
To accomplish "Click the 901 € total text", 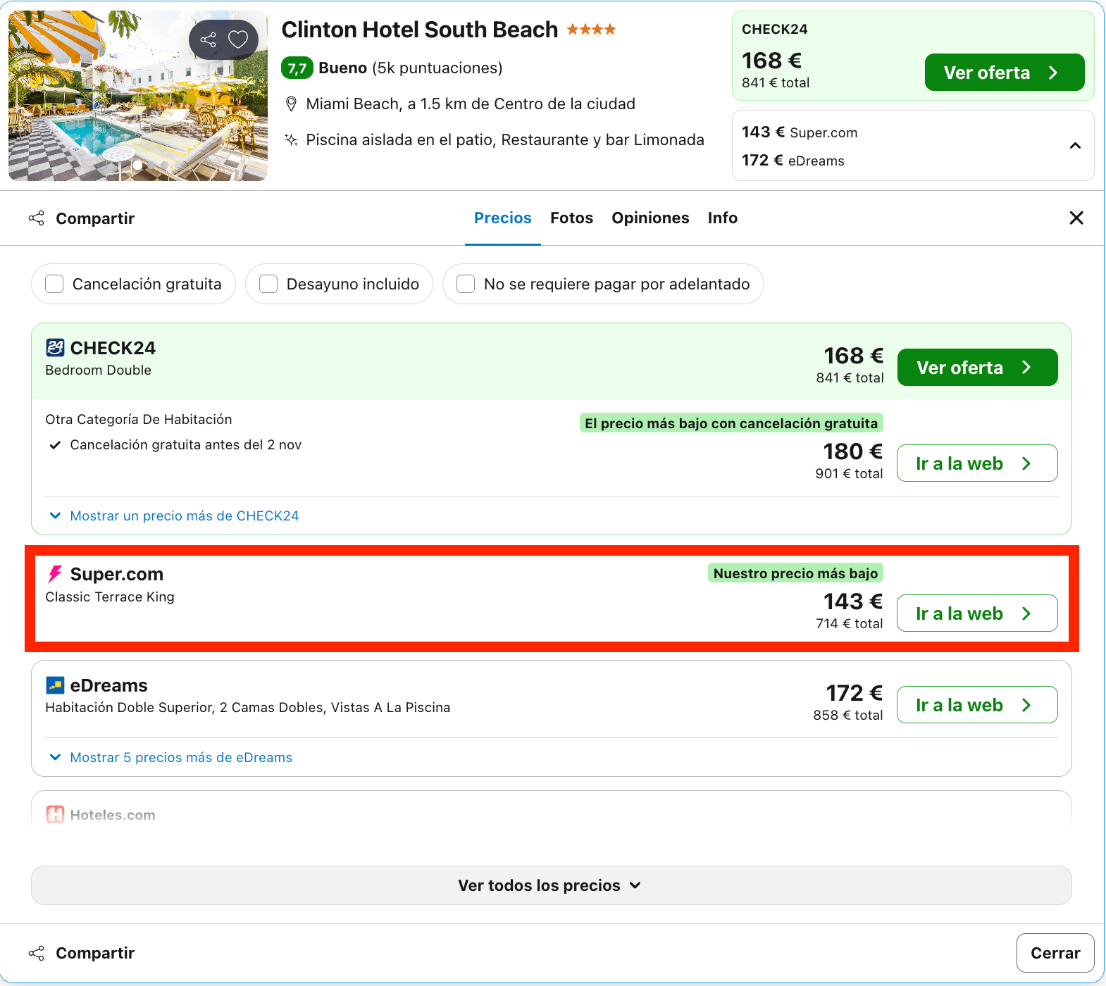I will click(x=850, y=473).
